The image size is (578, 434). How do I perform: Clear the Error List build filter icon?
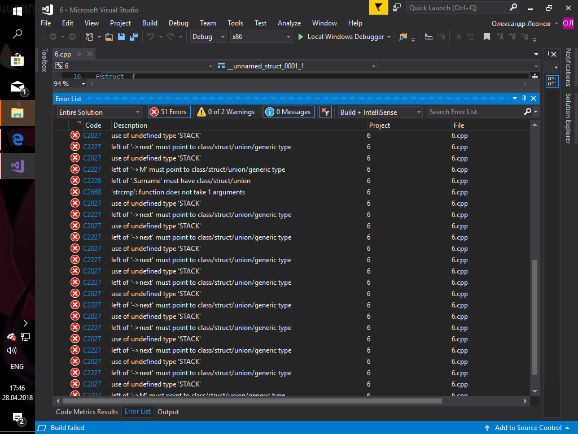[325, 112]
